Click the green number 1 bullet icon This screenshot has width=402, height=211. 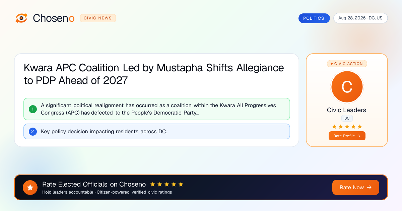pos(33,109)
